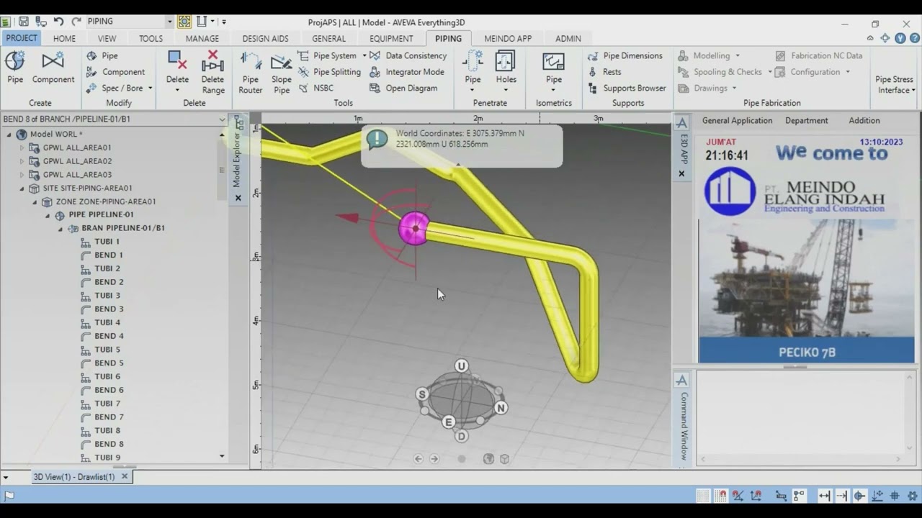
Task: Collapse the SITE SITE-PIPING-AREA01 node
Action: click(22, 188)
